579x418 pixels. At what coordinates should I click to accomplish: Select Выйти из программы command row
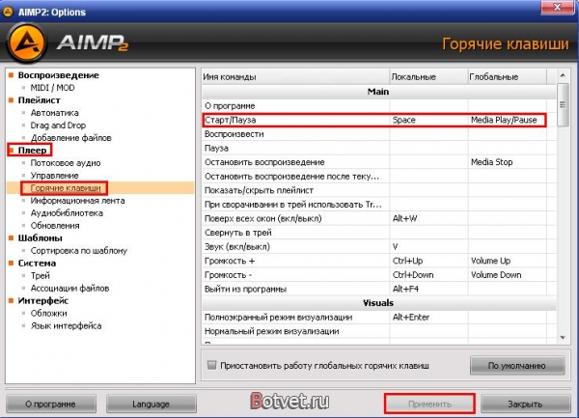(x=379, y=289)
